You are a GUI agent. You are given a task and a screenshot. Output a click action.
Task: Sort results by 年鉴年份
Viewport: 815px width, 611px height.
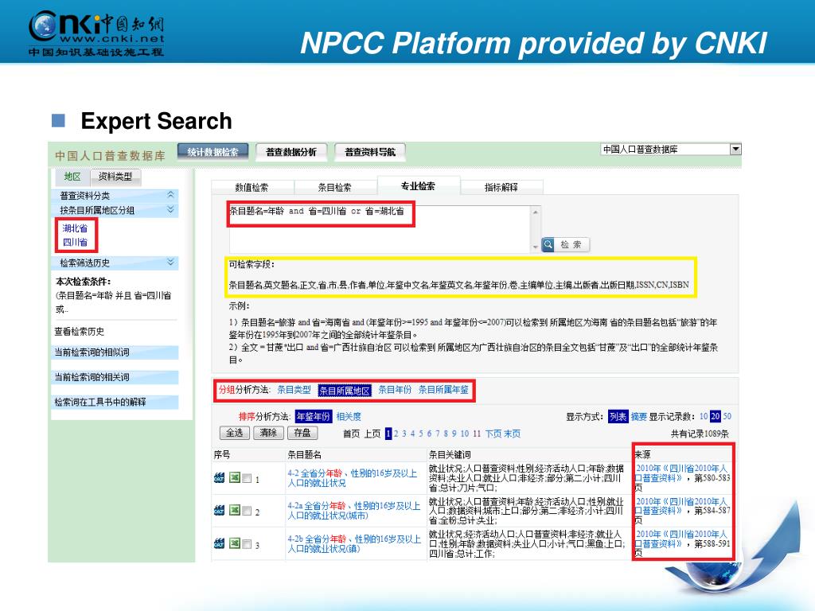pyautogui.click(x=313, y=417)
